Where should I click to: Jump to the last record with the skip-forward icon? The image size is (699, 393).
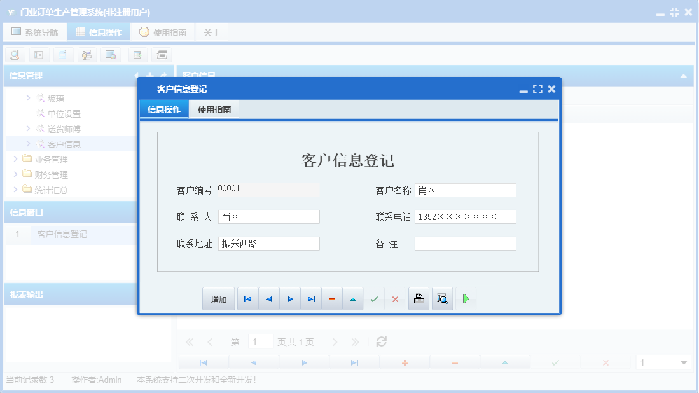pos(310,298)
